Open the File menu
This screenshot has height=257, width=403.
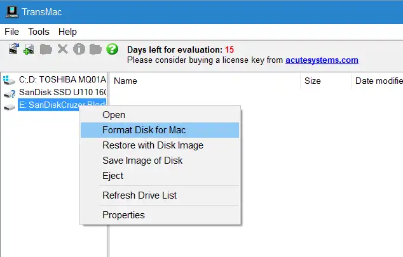pyautogui.click(x=11, y=32)
